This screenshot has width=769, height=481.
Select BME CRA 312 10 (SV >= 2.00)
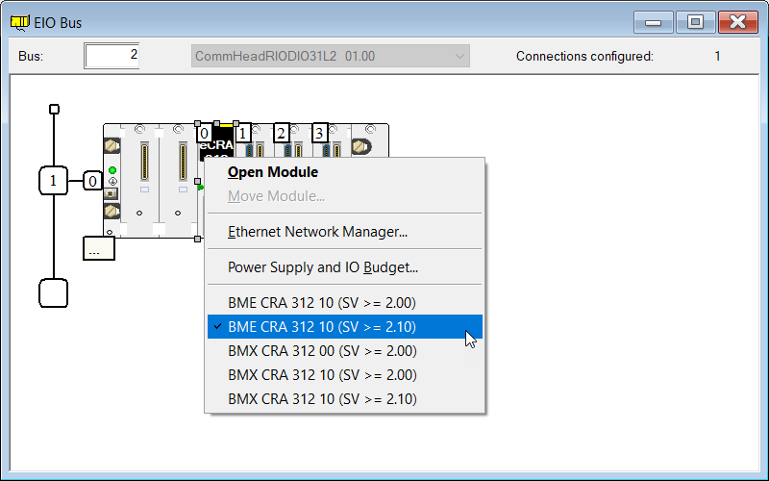tap(345, 303)
